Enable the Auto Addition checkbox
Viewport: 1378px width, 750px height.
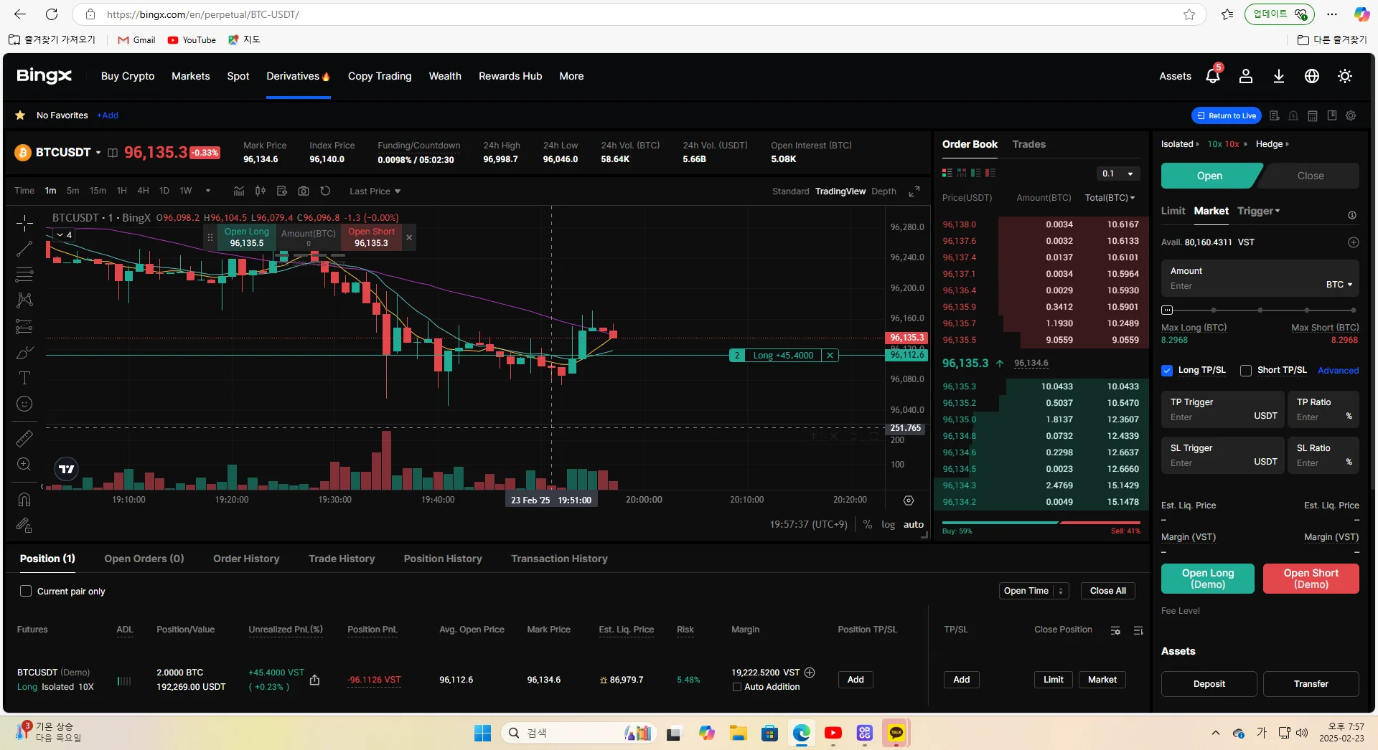tap(737, 687)
